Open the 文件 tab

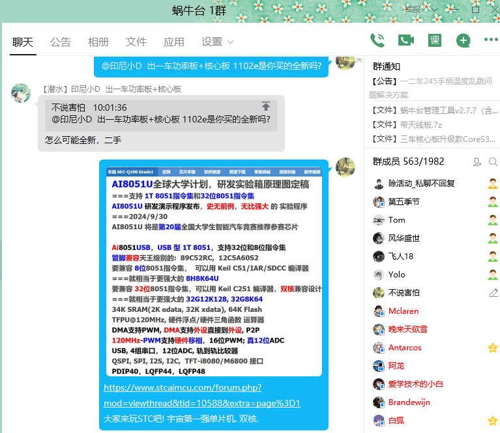click(x=136, y=42)
